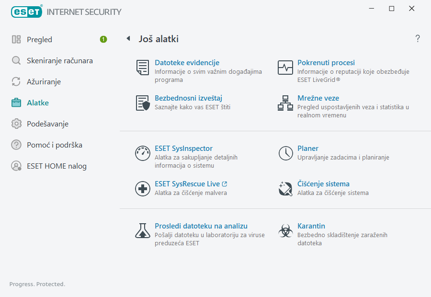This screenshot has height=297, width=431.
Task: Click the Čišćenje sistema cleaning icon
Action: 285,189
